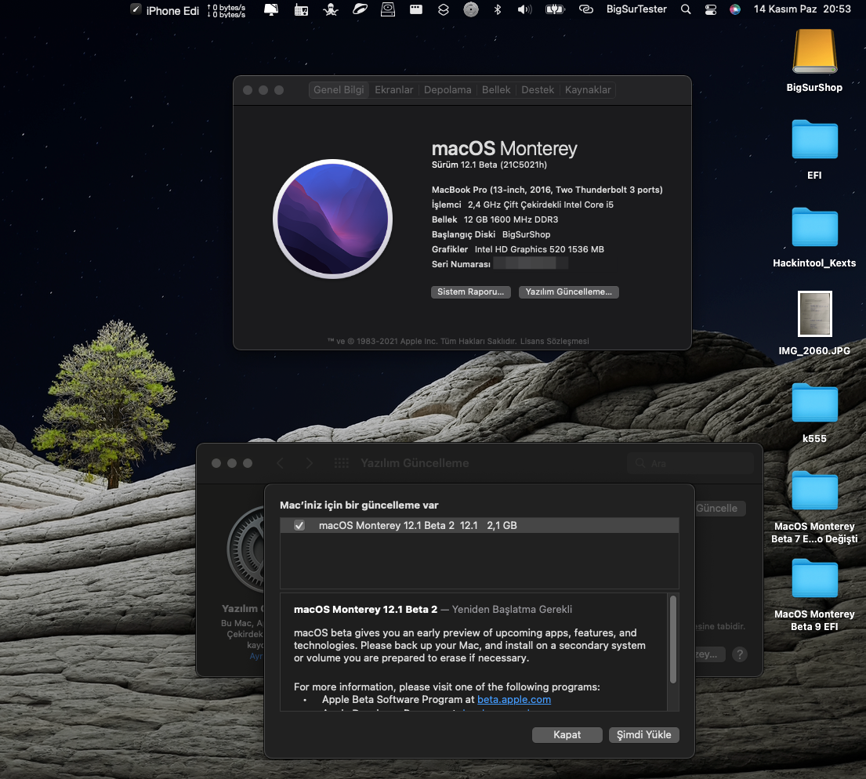Open the k555 desktop folder

click(x=814, y=404)
